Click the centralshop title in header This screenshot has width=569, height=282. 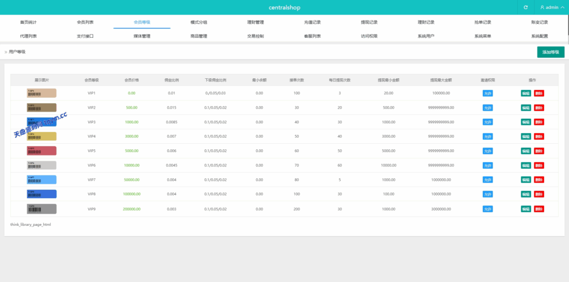click(x=284, y=7)
